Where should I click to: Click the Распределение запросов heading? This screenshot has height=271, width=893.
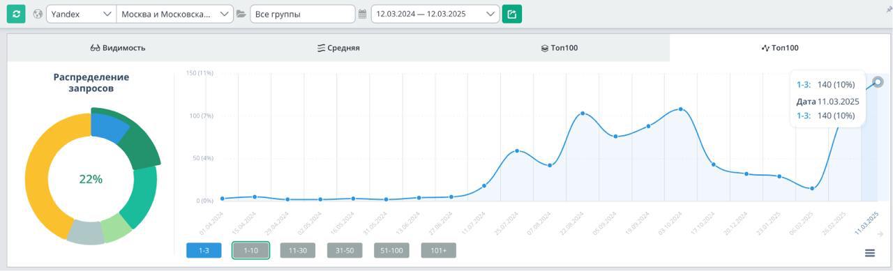91,83
